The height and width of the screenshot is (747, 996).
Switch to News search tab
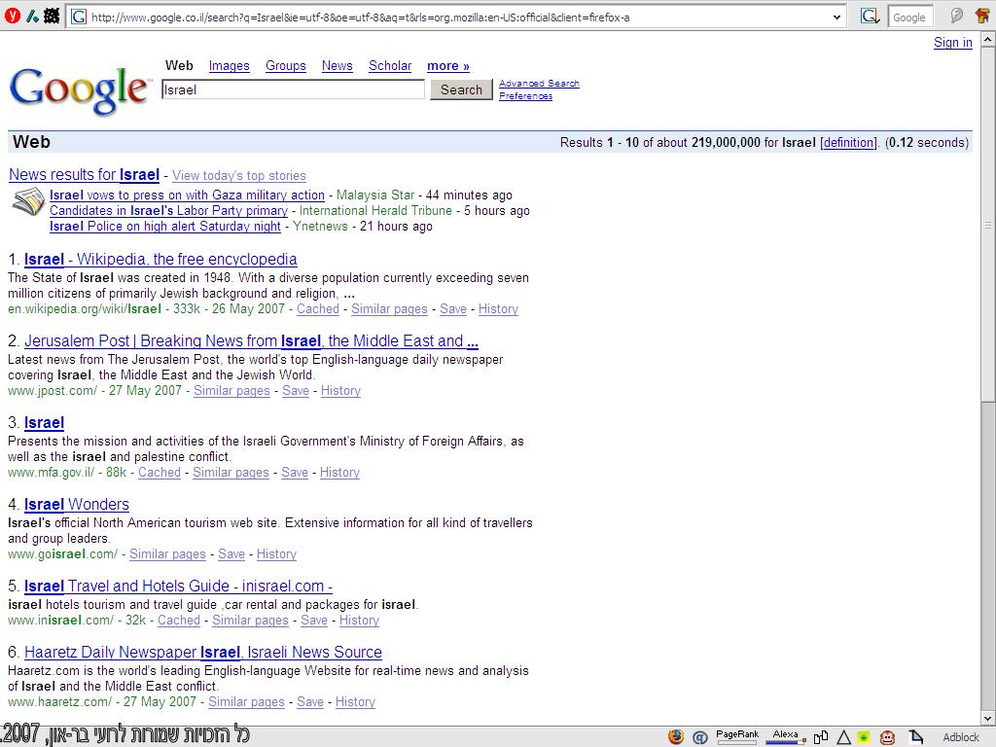[337, 66]
